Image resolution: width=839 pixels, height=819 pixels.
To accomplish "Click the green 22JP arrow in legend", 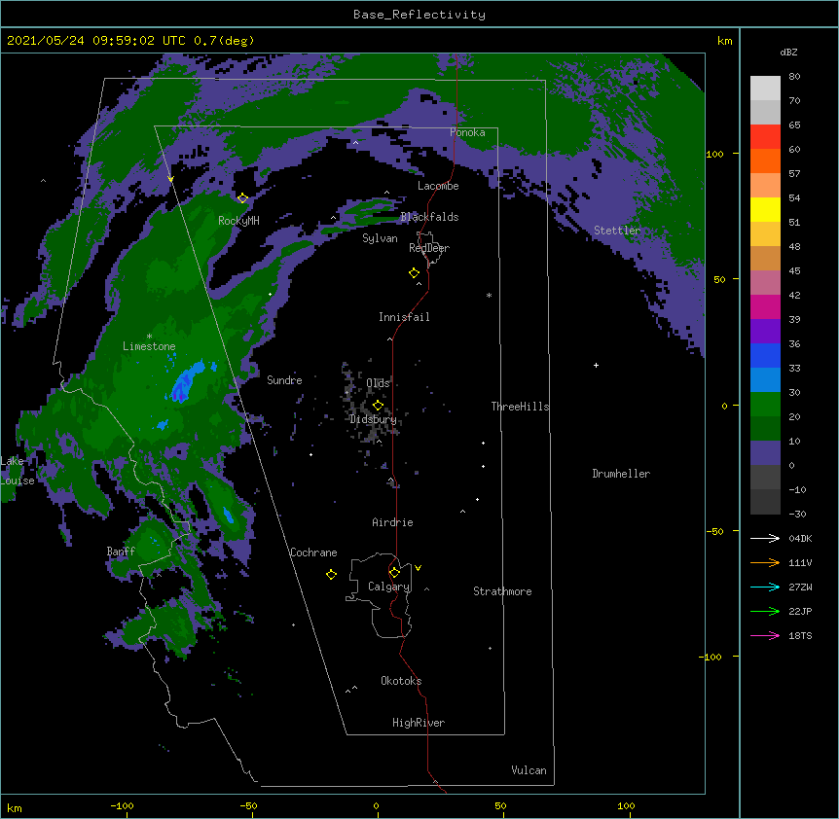I will (765, 611).
